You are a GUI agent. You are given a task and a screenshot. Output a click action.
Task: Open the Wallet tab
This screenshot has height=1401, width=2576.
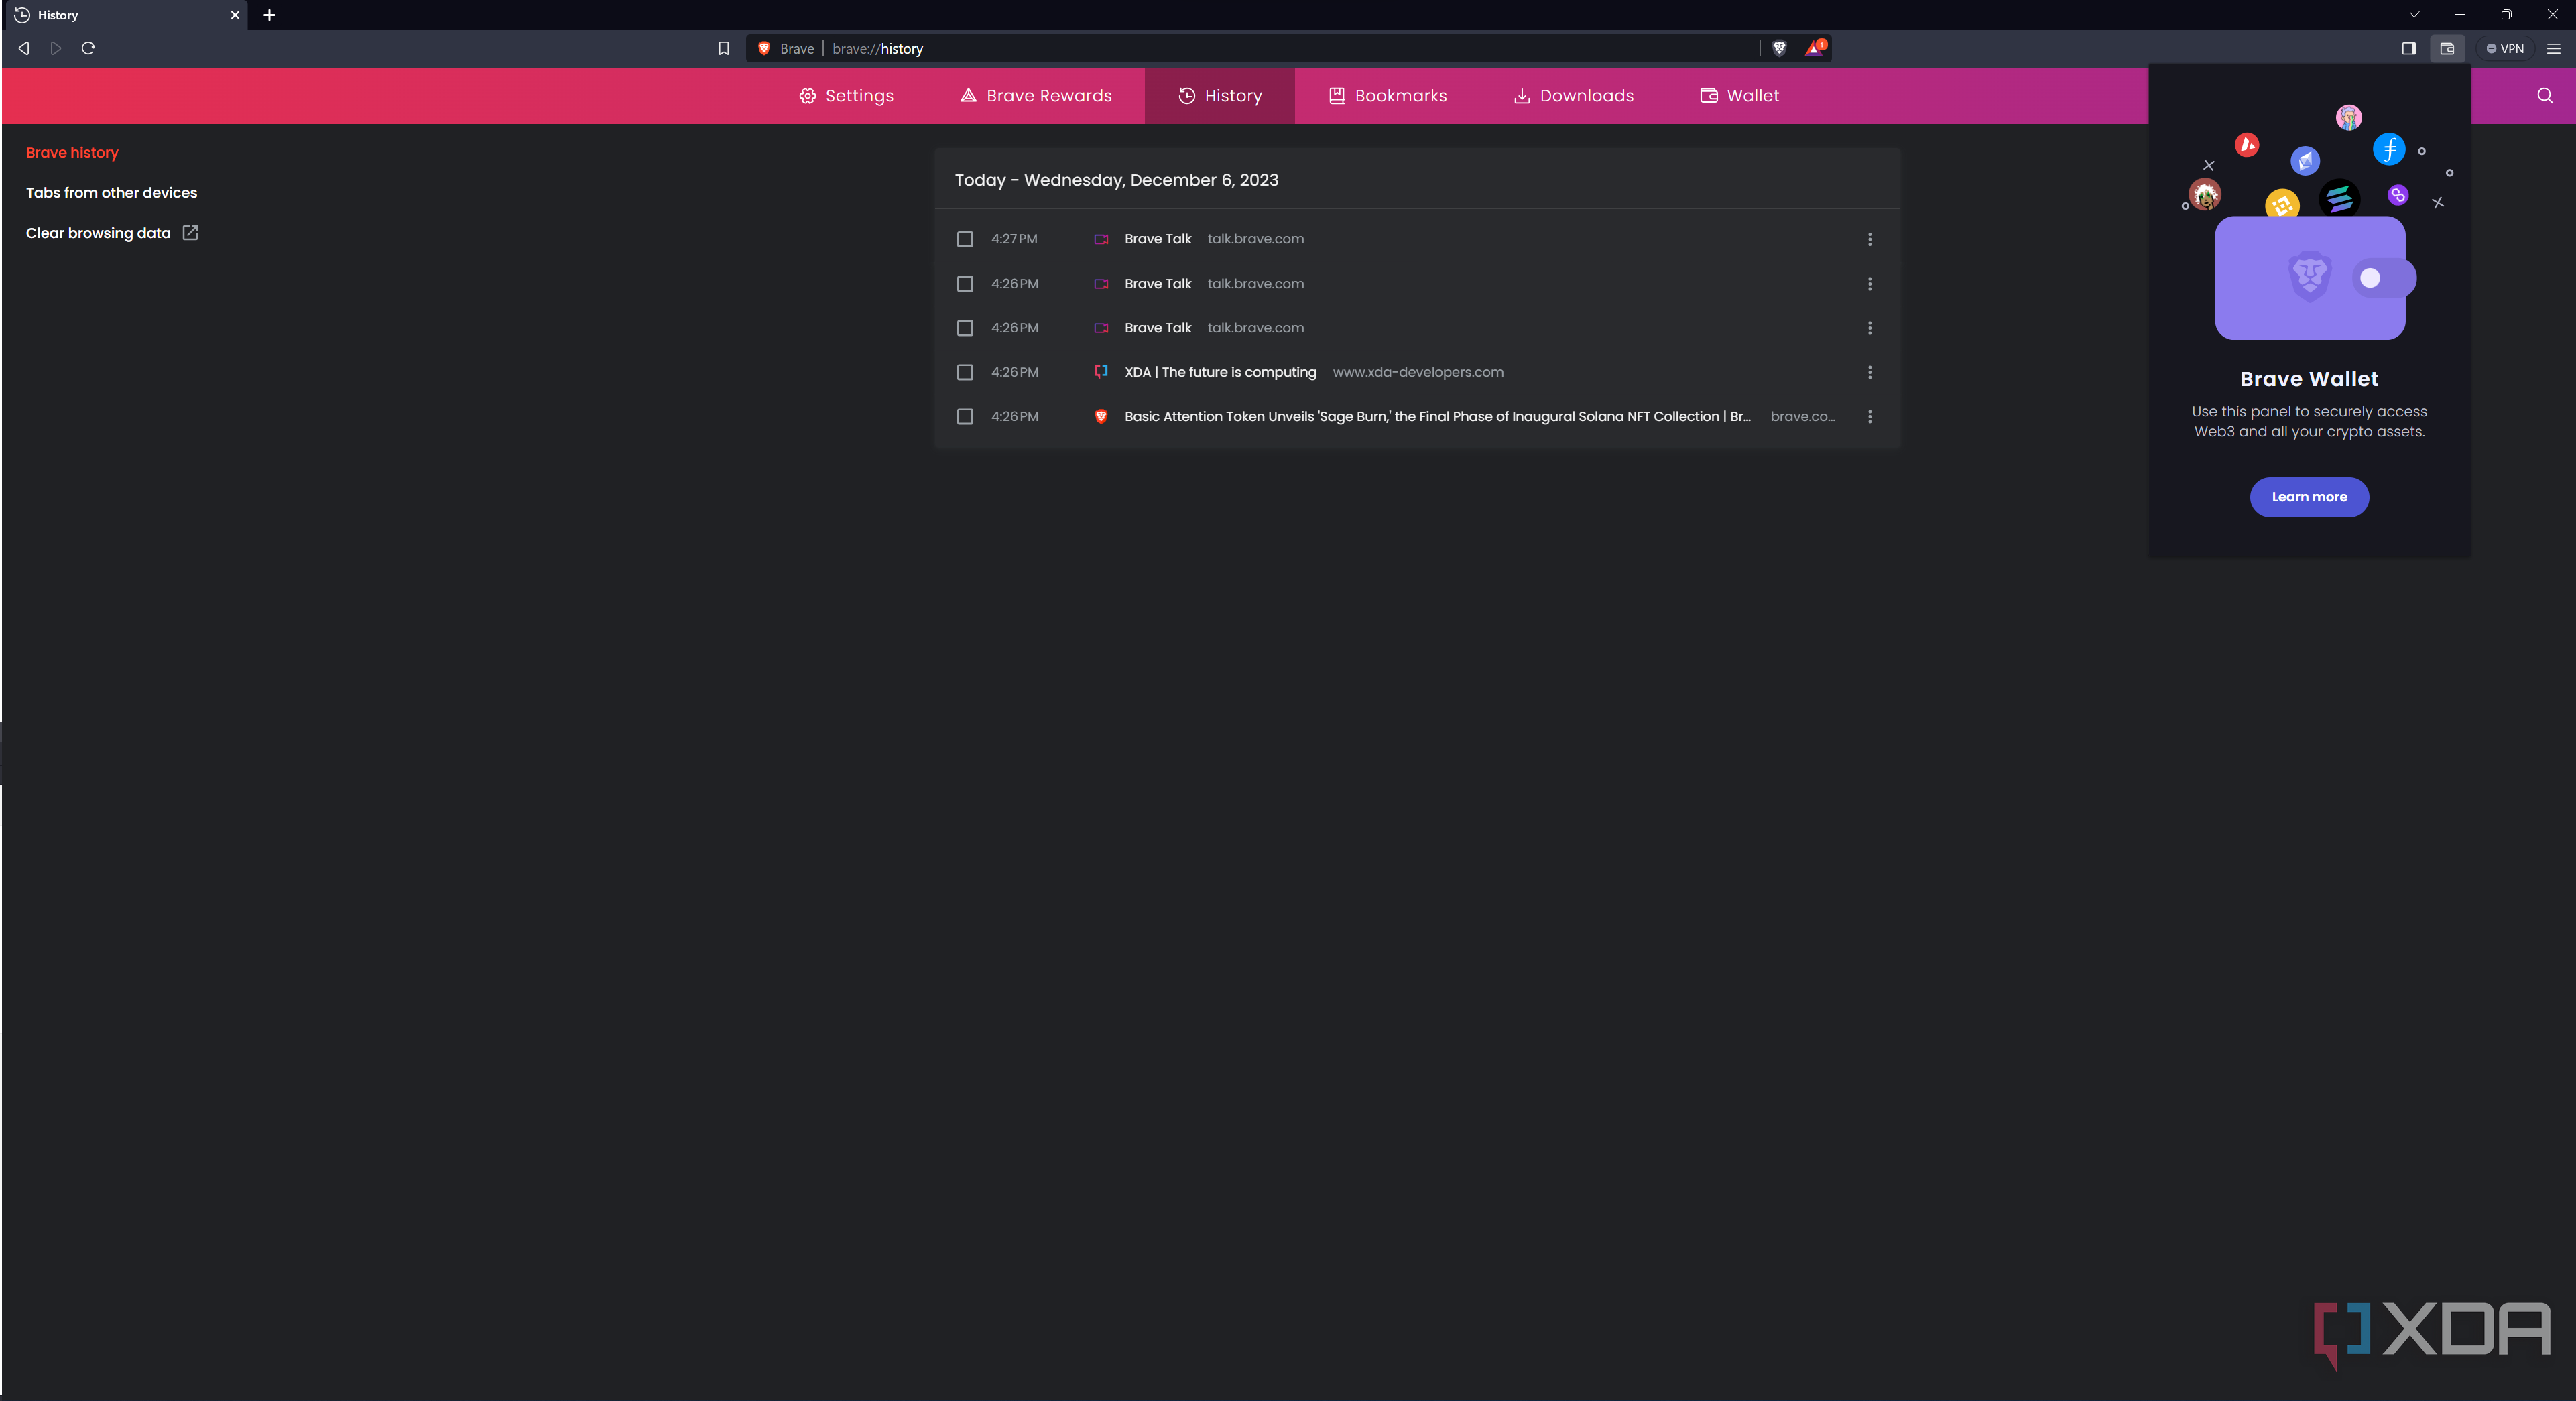[1740, 96]
